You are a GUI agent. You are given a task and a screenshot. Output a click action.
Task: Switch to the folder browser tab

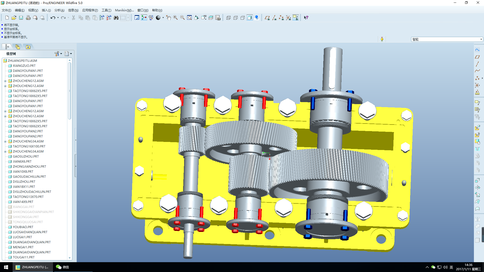(x=17, y=47)
